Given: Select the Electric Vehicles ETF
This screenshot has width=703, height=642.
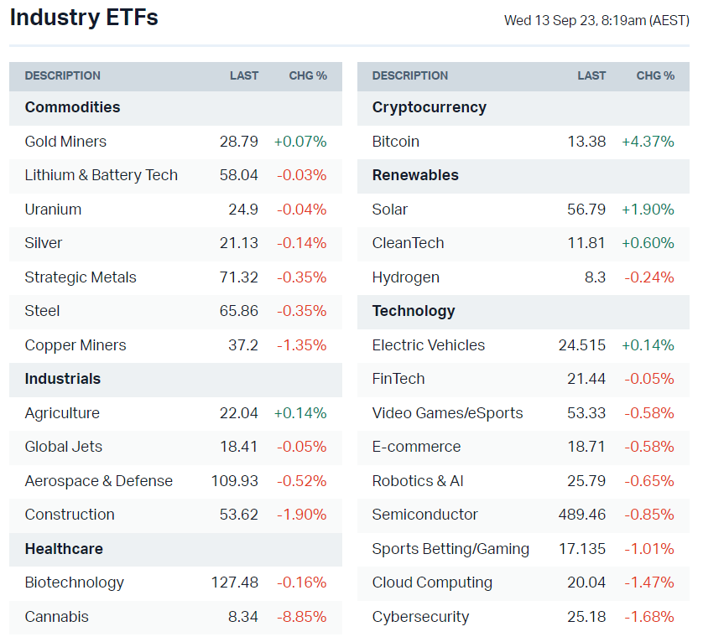Looking at the screenshot, I should tap(429, 345).
